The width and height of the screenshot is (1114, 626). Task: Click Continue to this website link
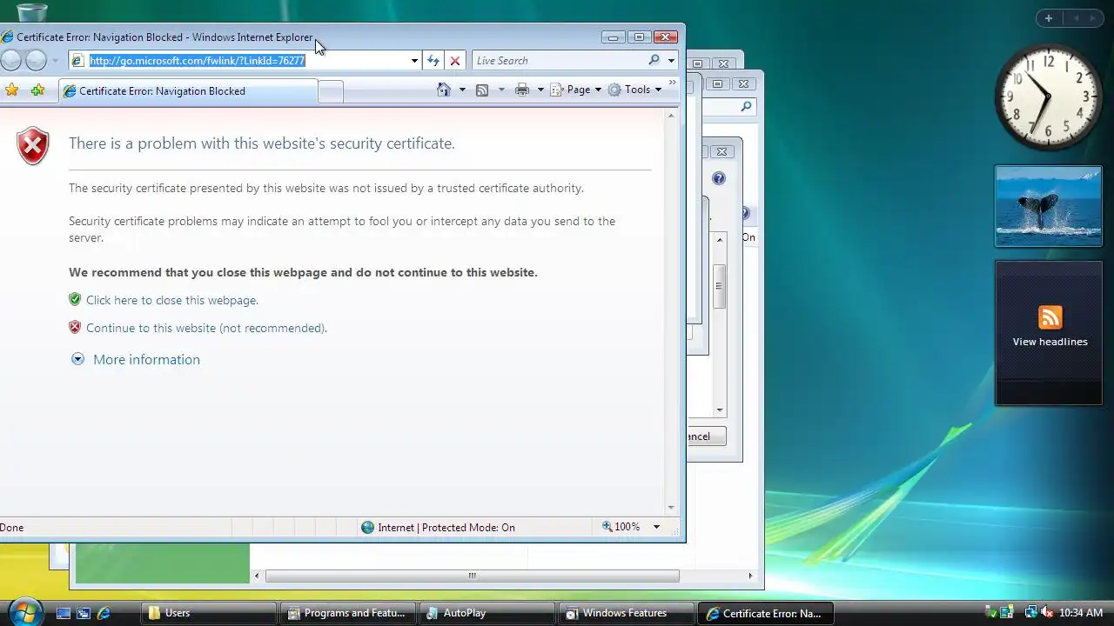pyautogui.click(x=206, y=328)
